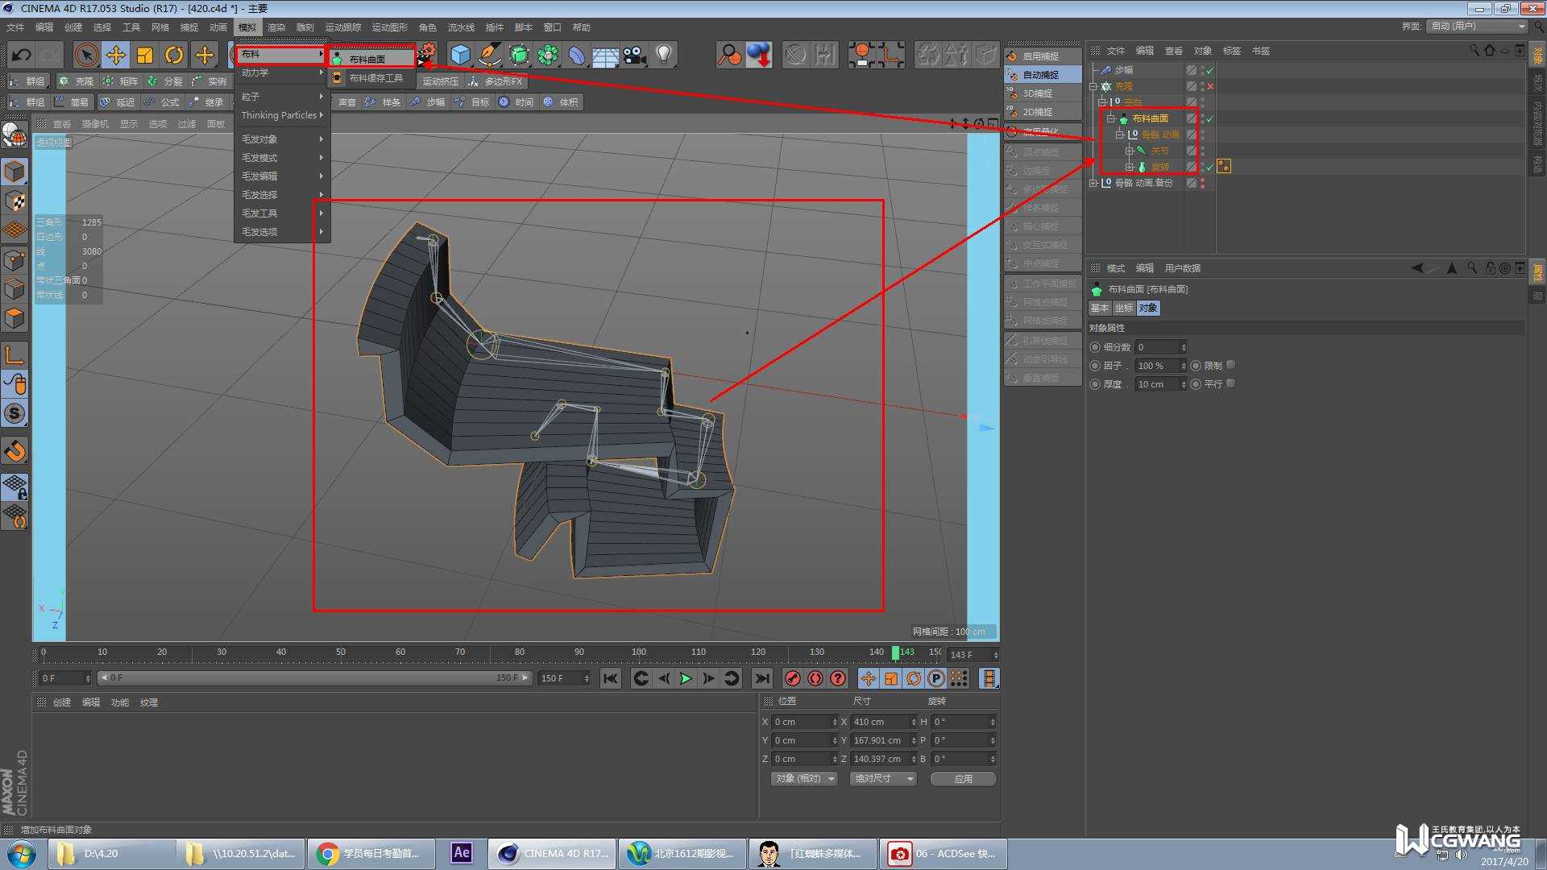Click the 应用 button
Screen dimensions: 1547x870
click(x=963, y=778)
